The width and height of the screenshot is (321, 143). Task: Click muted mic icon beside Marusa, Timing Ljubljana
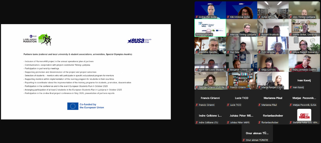[228, 34]
